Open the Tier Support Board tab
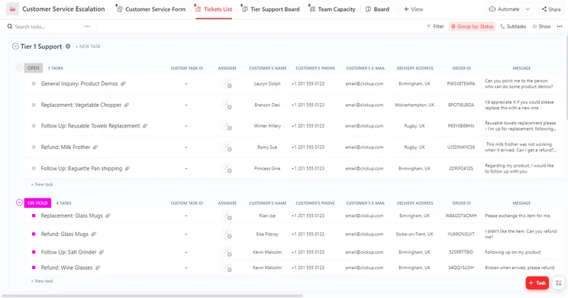The image size is (568, 298). tap(270, 9)
